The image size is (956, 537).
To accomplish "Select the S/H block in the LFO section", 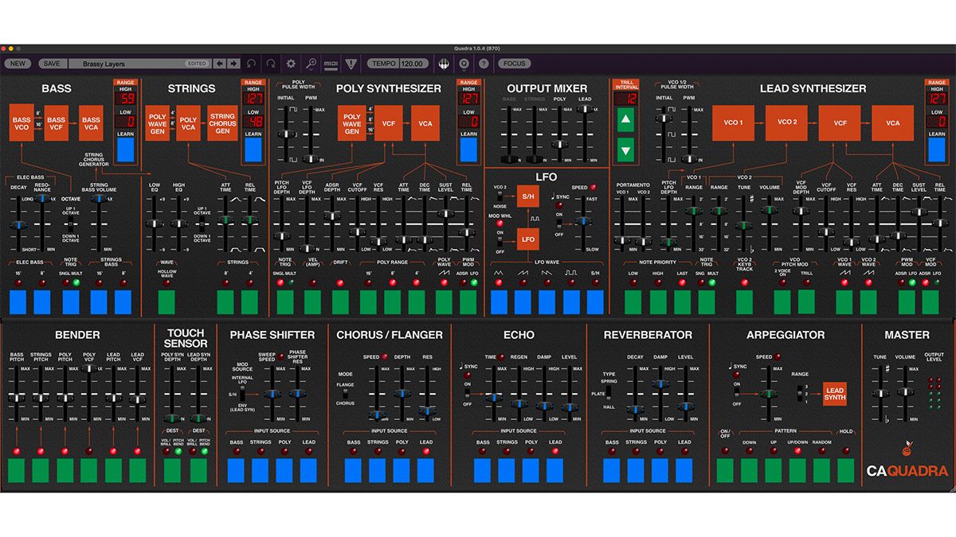I will [527, 197].
